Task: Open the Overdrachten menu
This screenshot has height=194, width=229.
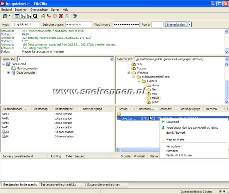Action: (x=39, y=10)
